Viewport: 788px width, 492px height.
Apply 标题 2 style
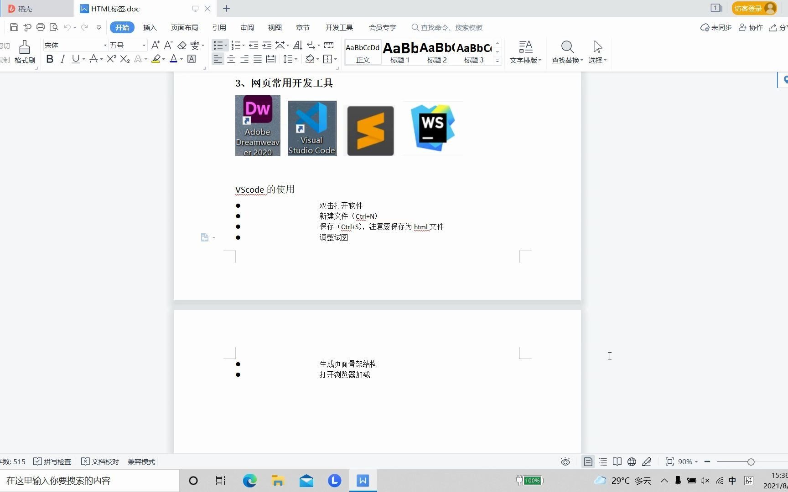pos(437,52)
